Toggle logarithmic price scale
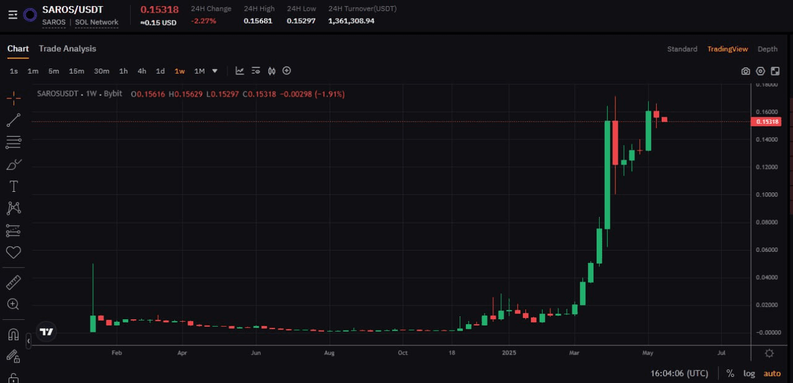The height and width of the screenshot is (383, 793). pos(749,373)
